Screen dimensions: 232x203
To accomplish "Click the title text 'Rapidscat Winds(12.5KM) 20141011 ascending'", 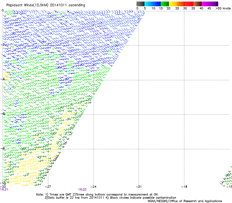I will [46, 5].
